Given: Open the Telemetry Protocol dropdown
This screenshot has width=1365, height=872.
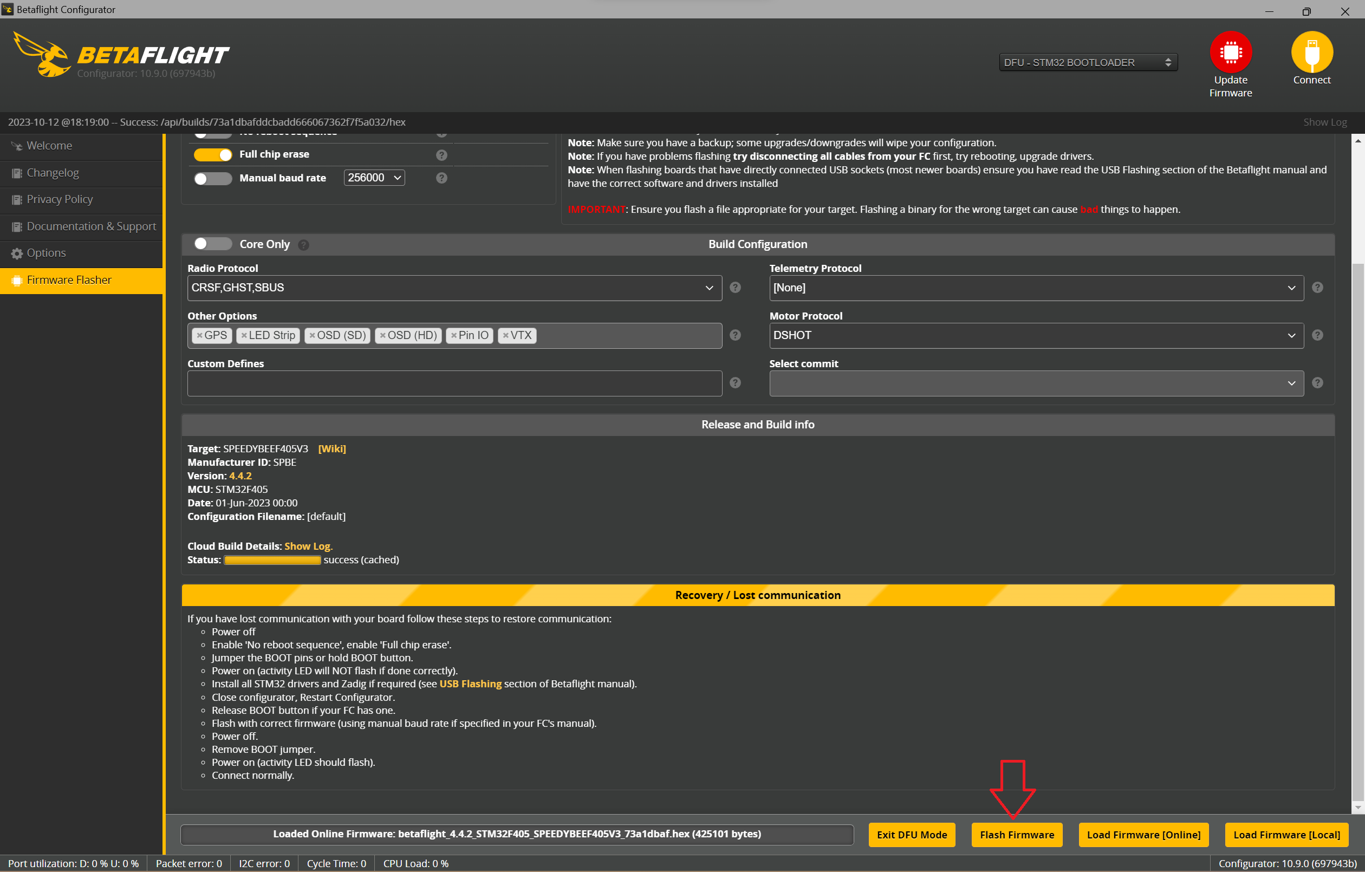Looking at the screenshot, I should pos(1036,288).
